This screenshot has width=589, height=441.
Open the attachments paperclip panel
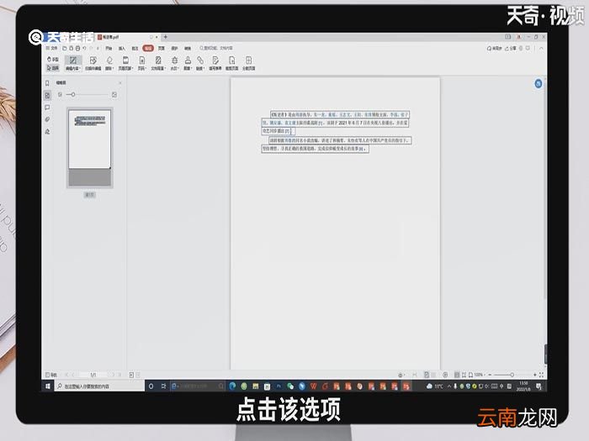pyautogui.click(x=47, y=119)
